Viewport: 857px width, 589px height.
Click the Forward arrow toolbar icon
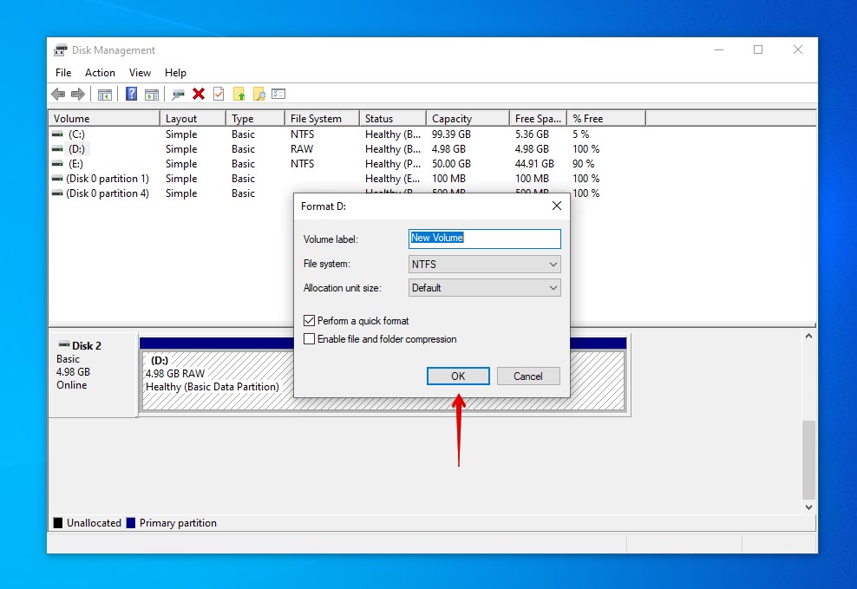[78, 94]
